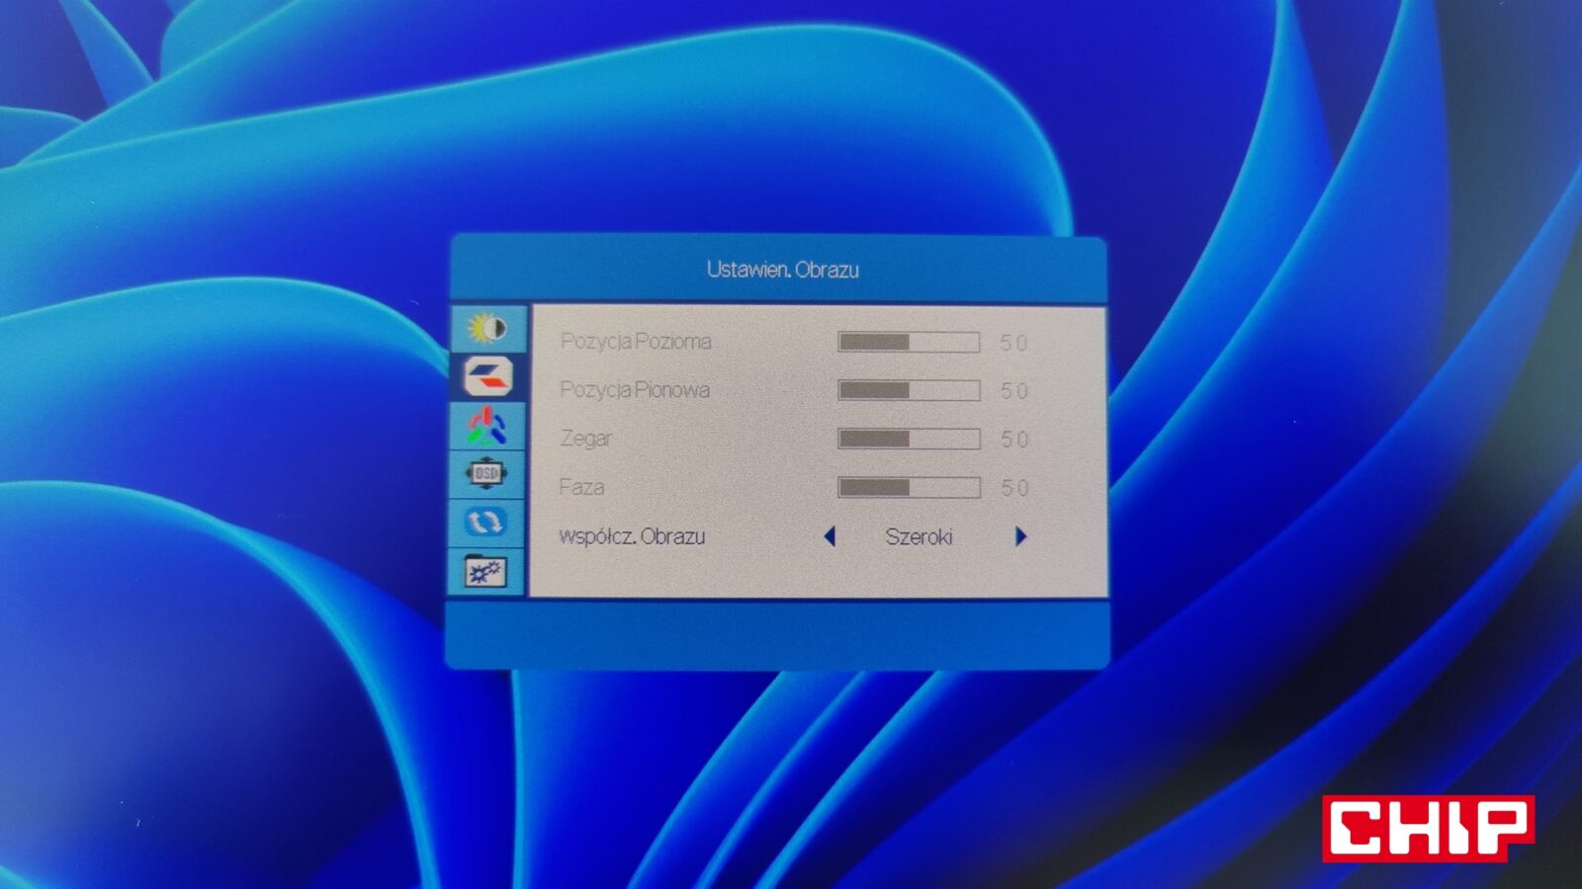The image size is (1582, 889).
Task: Click the Faza slider bar
Action: click(x=909, y=488)
